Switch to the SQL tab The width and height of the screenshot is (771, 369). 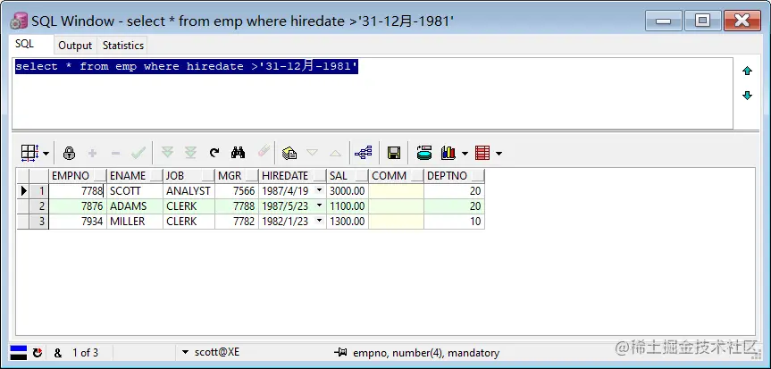[x=25, y=44]
